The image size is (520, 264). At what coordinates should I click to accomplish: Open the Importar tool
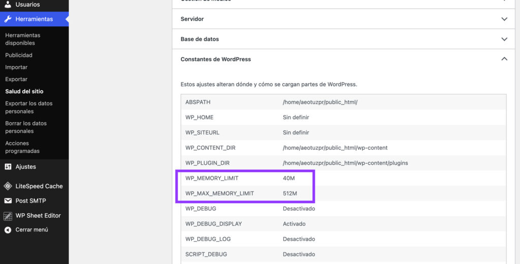coord(16,67)
